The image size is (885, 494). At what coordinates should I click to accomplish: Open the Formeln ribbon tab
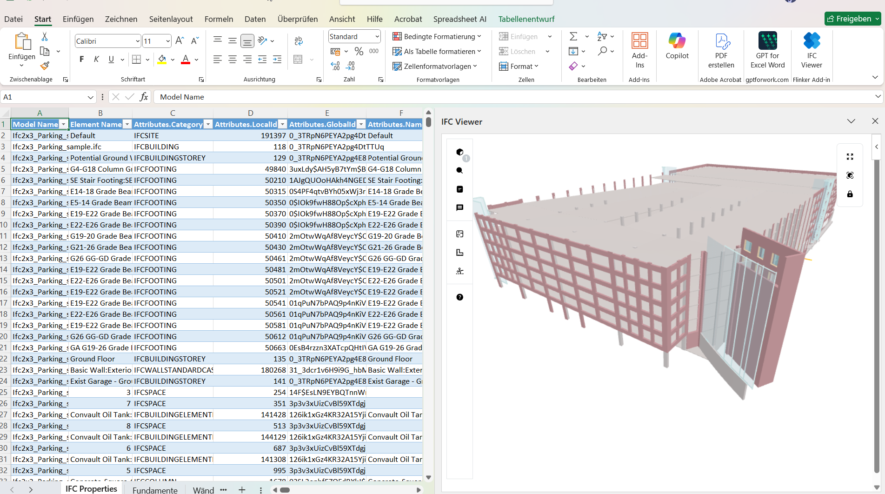[x=219, y=19]
